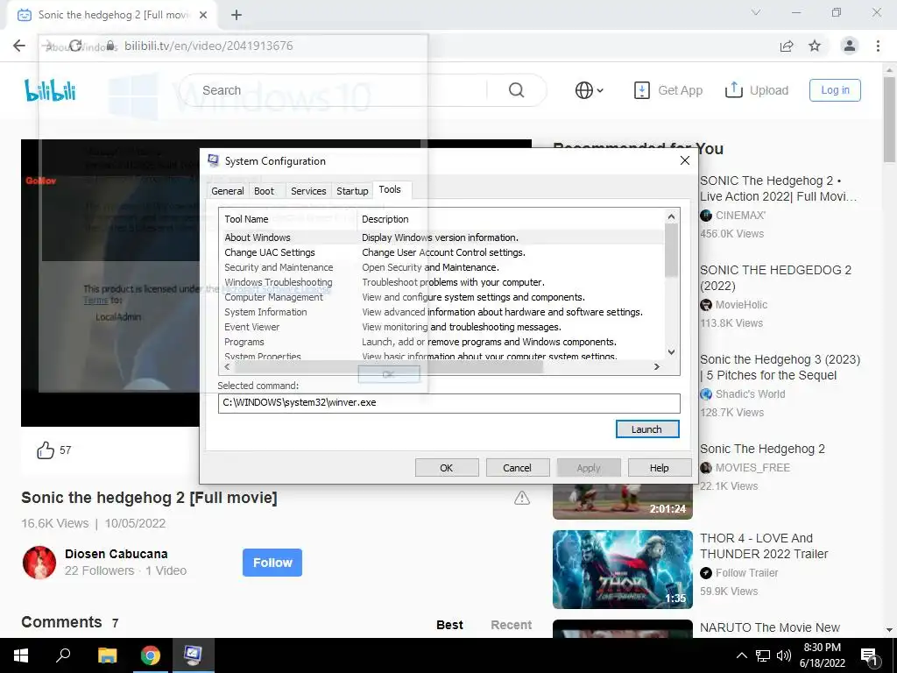The width and height of the screenshot is (897, 673).
Task: Open the language globe selector
Action: 589,90
